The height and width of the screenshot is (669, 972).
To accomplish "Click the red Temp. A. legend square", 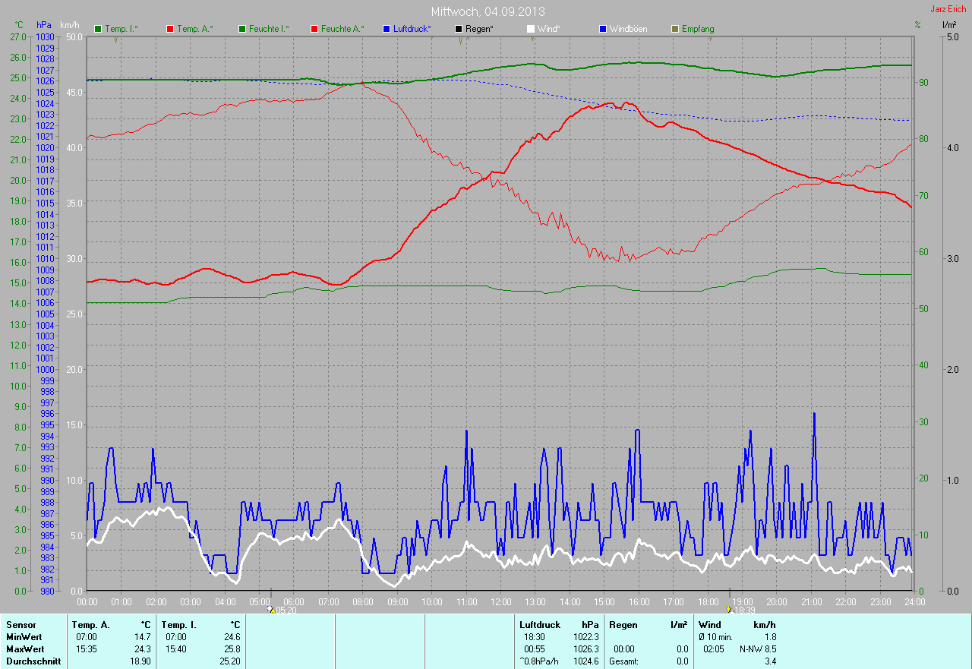I will [170, 29].
